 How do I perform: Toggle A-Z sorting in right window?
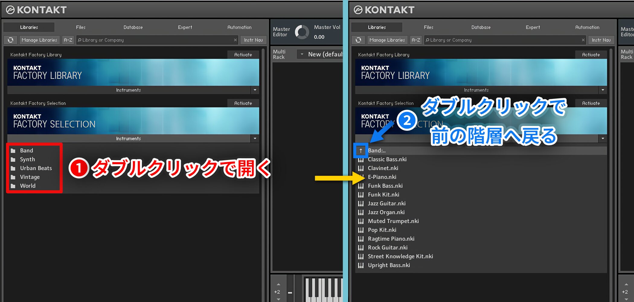(x=416, y=40)
